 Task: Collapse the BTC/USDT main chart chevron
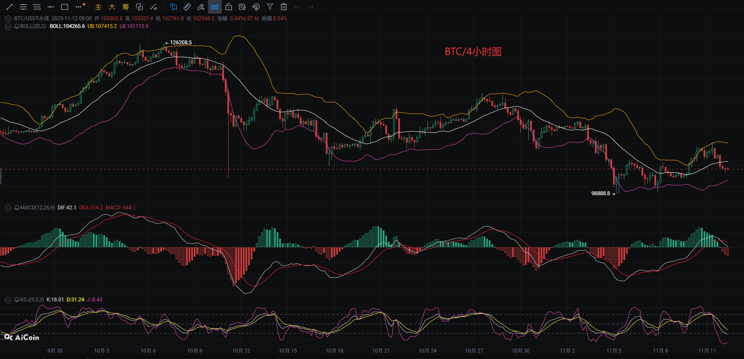[x=8, y=18]
